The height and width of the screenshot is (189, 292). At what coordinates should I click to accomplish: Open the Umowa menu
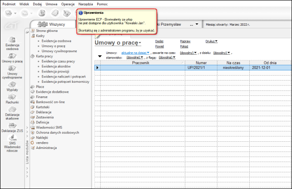(51, 4)
